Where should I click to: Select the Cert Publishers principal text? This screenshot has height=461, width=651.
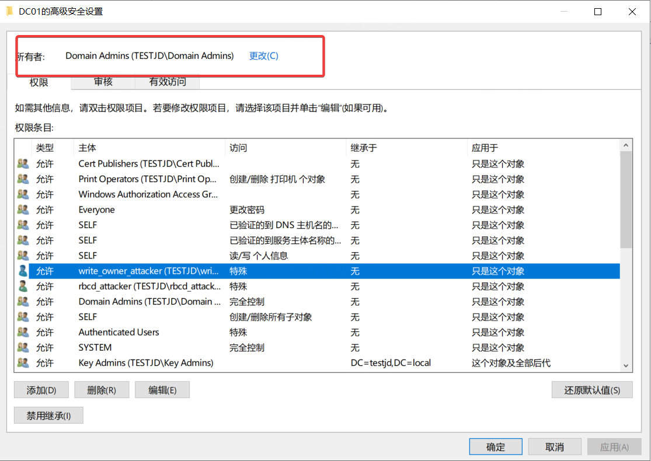point(149,163)
